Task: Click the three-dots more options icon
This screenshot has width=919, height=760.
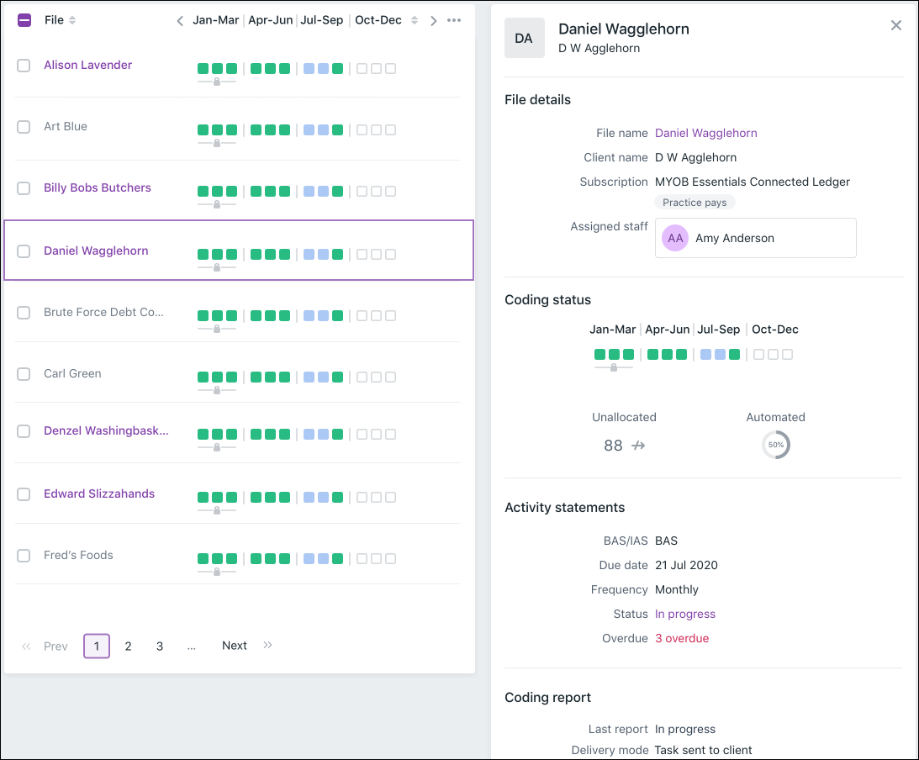Action: [x=454, y=20]
